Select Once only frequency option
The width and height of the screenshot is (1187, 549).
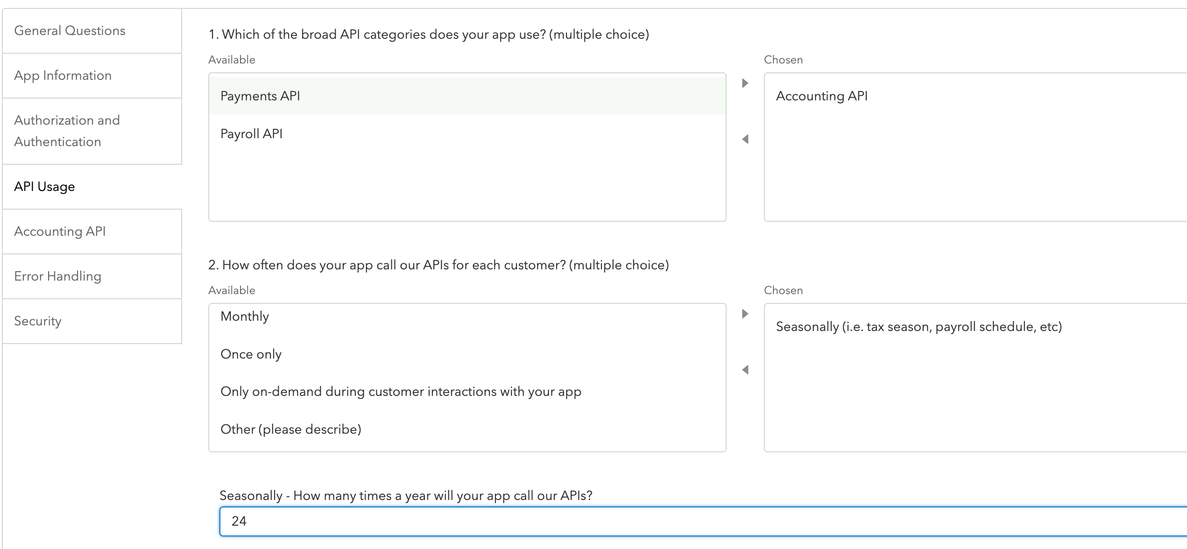pos(251,354)
